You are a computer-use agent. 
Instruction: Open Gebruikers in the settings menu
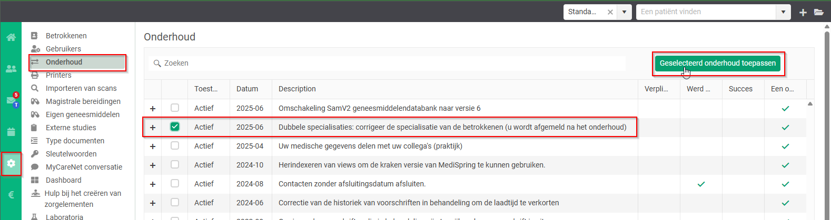(x=63, y=49)
